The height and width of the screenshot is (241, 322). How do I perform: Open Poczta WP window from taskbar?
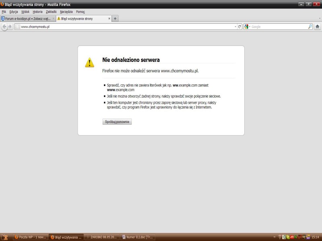[x=31, y=237]
